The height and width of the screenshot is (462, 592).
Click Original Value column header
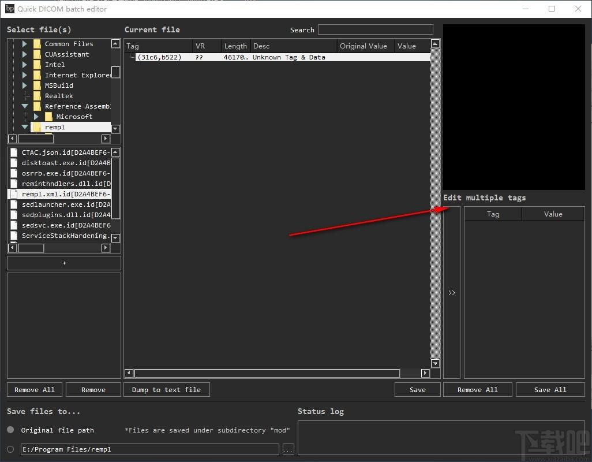366,46
